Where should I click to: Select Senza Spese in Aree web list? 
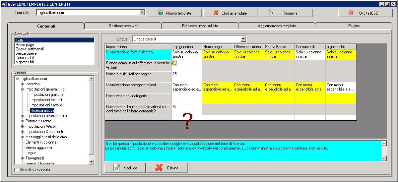(x=54, y=53)
